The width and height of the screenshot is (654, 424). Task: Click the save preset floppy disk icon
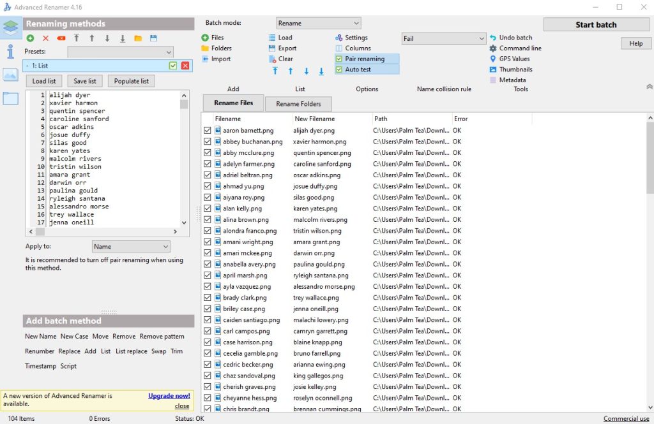pyautogui.click(x=153, y=38)
